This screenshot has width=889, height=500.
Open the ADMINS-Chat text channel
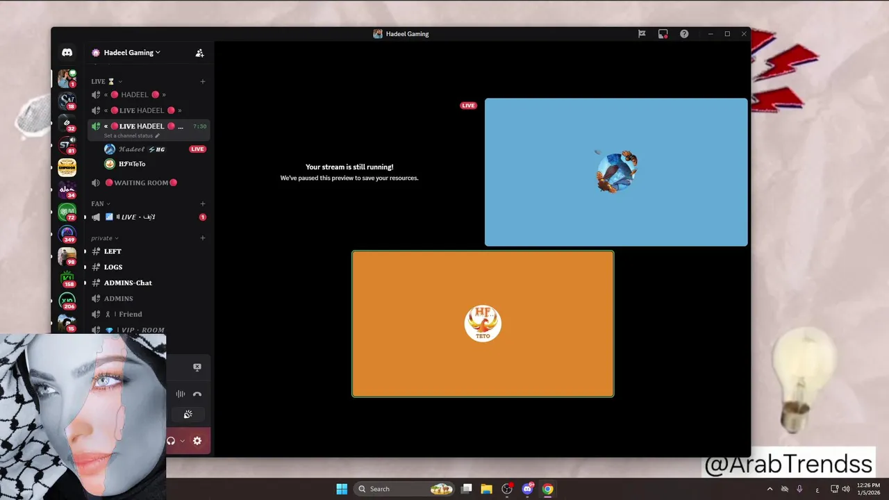click(x=149, y=283)
